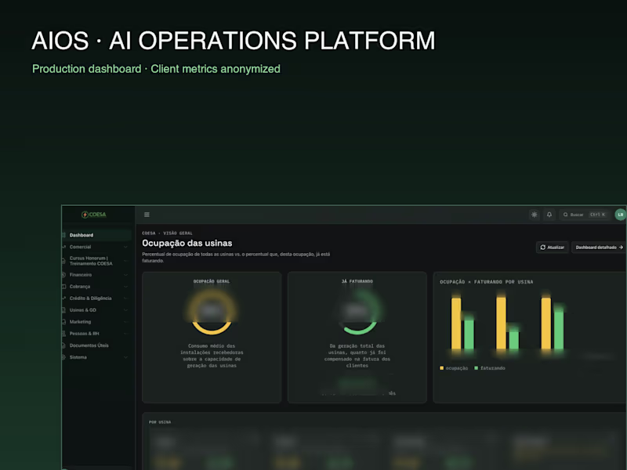Expand the Crédito & Diligência chevron
Image resolution: width=627 pixels, height=470 pixels.
(x=125, y=298)
